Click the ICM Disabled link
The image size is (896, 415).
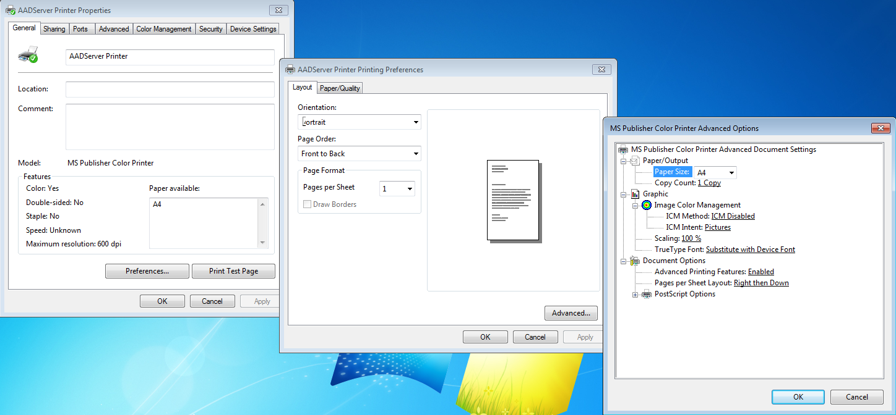(x=733, y=216)
